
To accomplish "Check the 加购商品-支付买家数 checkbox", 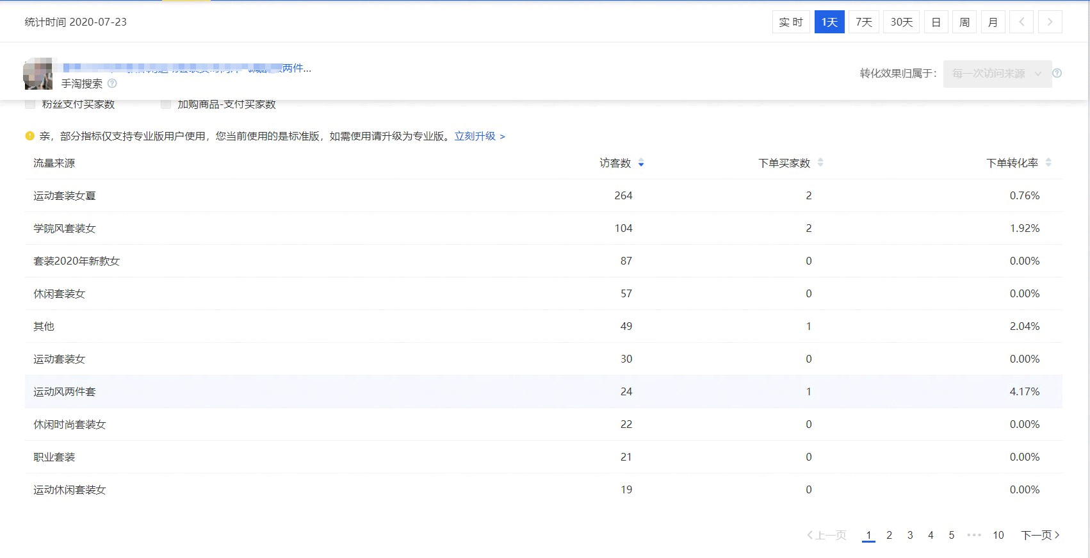I will coord(166,104).
